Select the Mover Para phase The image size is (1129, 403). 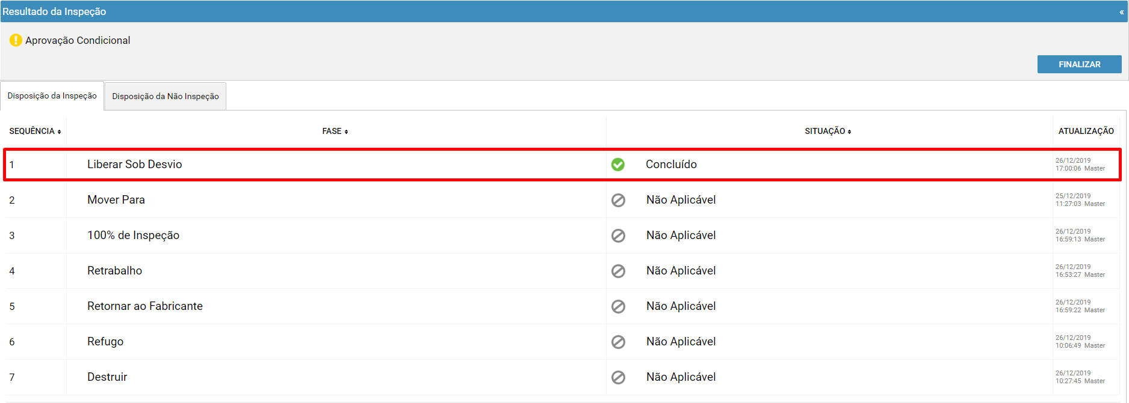116,200
